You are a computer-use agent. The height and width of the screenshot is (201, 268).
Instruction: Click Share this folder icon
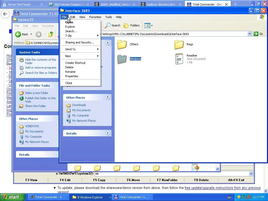(x=21, y=106)
